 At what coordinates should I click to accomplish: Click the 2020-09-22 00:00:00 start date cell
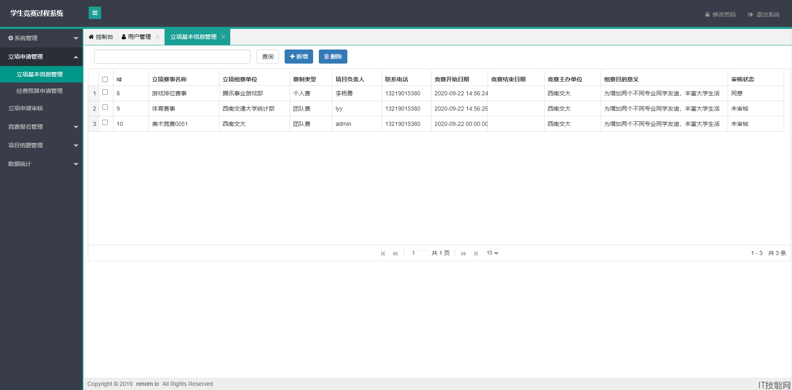459,124
